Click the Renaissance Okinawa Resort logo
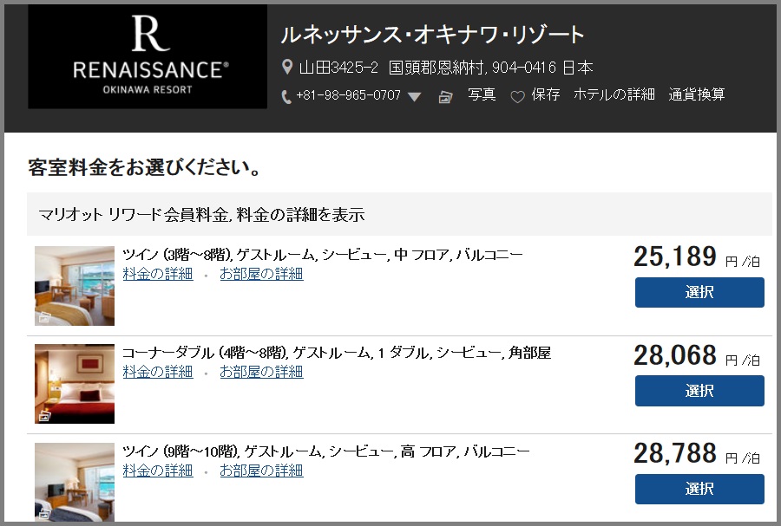 click(x=148, y=57)
